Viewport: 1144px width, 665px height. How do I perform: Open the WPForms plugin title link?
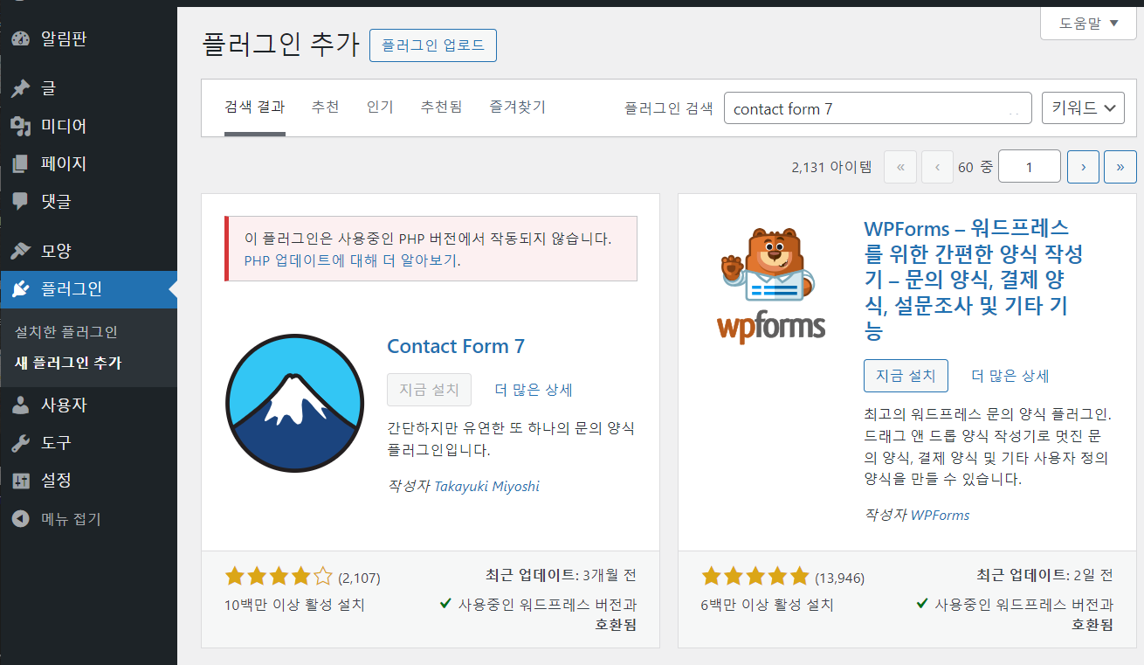[x=973, y=280]
